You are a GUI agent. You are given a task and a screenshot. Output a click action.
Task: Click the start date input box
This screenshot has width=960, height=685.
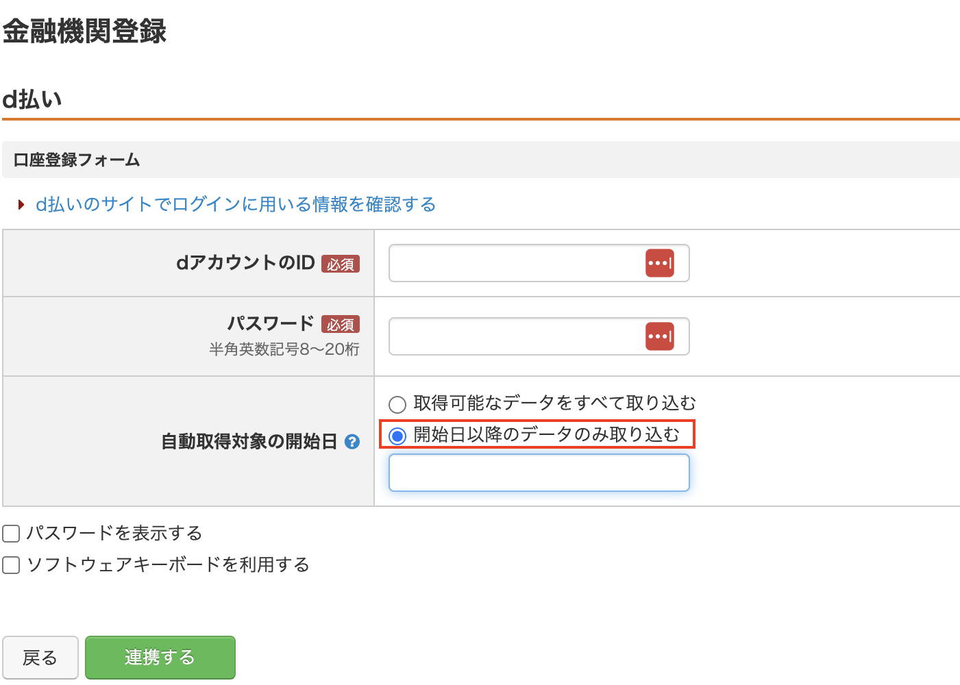[539, 473]
